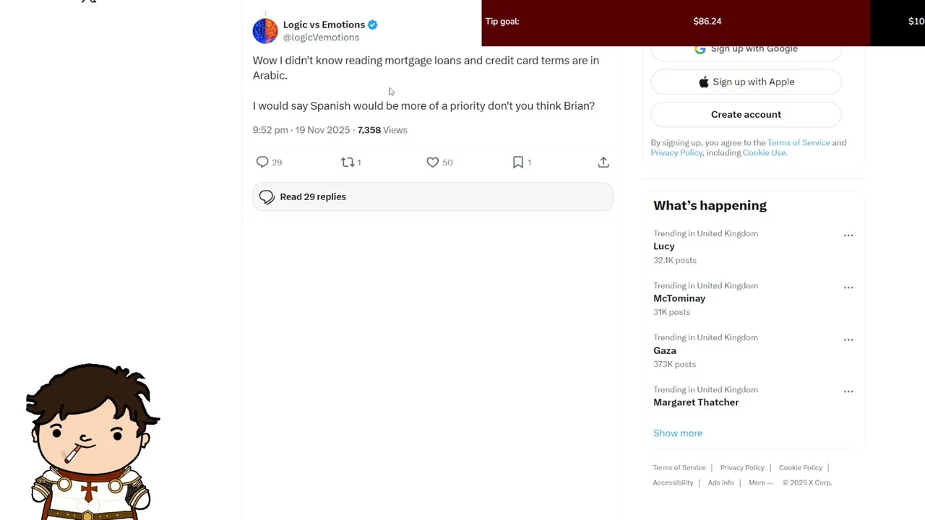This screenshot has height=520, width=925.
Task: Click the Tip goal progress bar
Action: pos(676,22)
